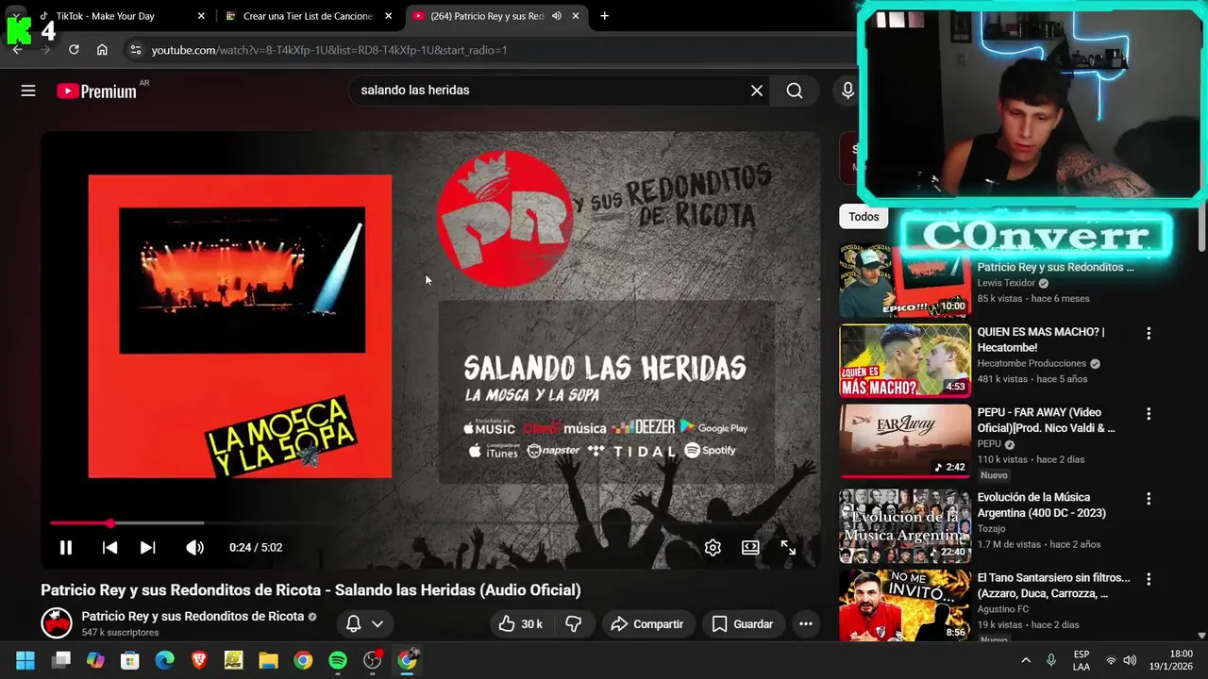This screenshot has width=1208, height=679.
Task: Open video player settings gear
Action: point(713,547)
